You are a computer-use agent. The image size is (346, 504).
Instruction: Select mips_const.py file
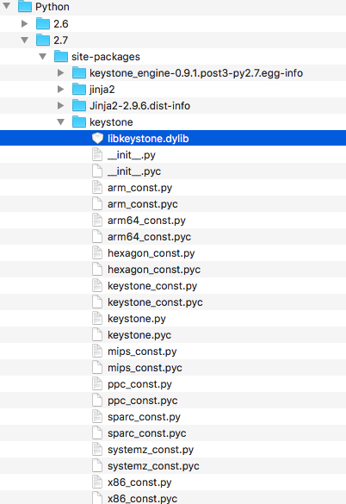click(x=173, y=352)
